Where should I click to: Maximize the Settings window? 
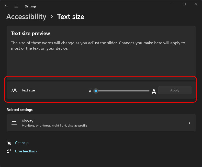[x=184, y=4]
